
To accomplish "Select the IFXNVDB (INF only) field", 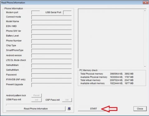I will tap(52, 80).
